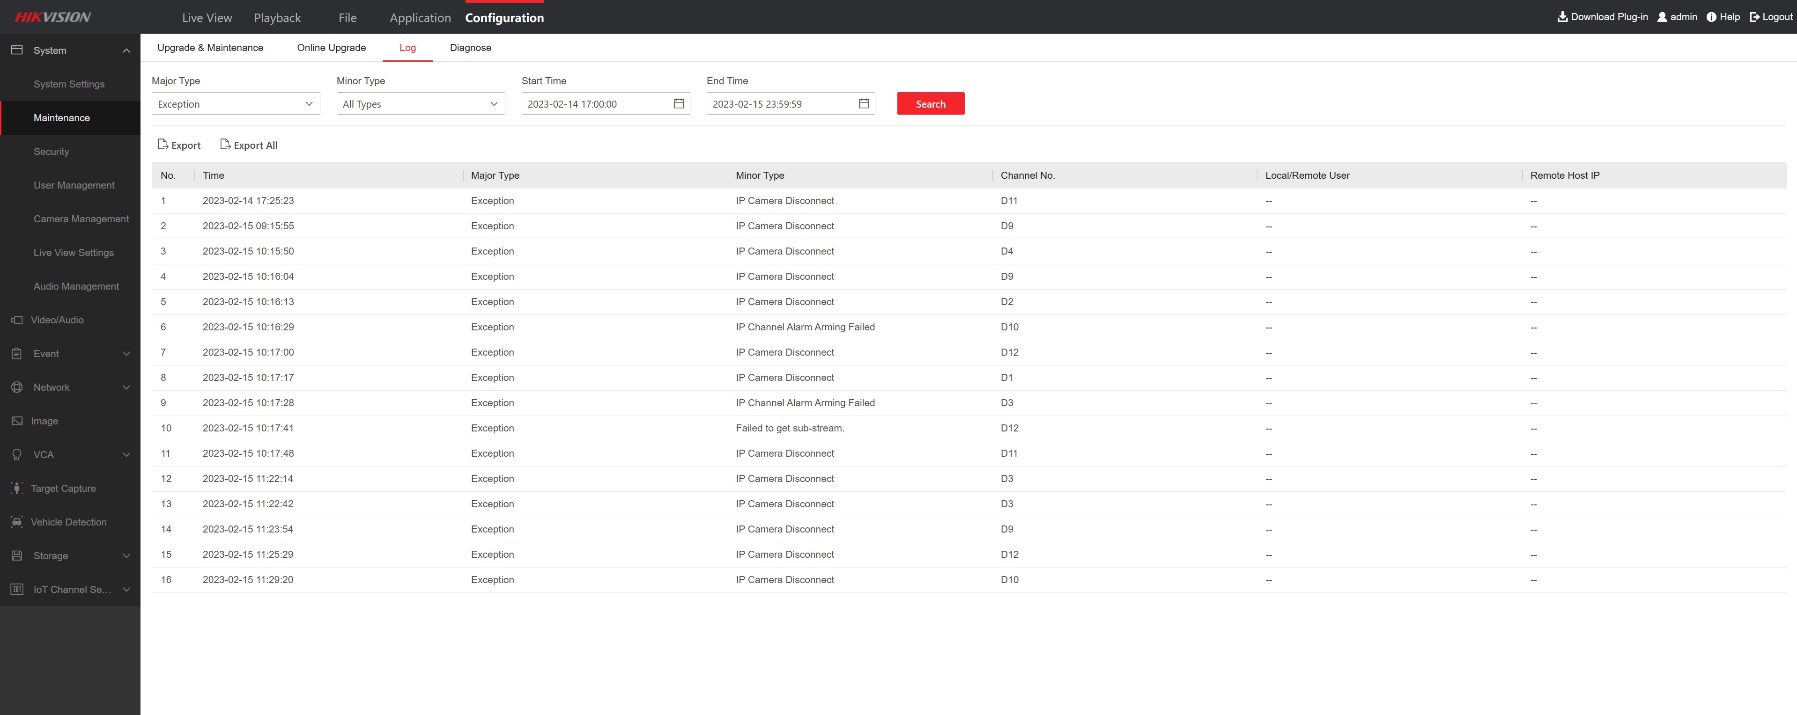The image size is (1797, 715).
Task: Open Video/Audio sidebar section
Action: [57, 320]
